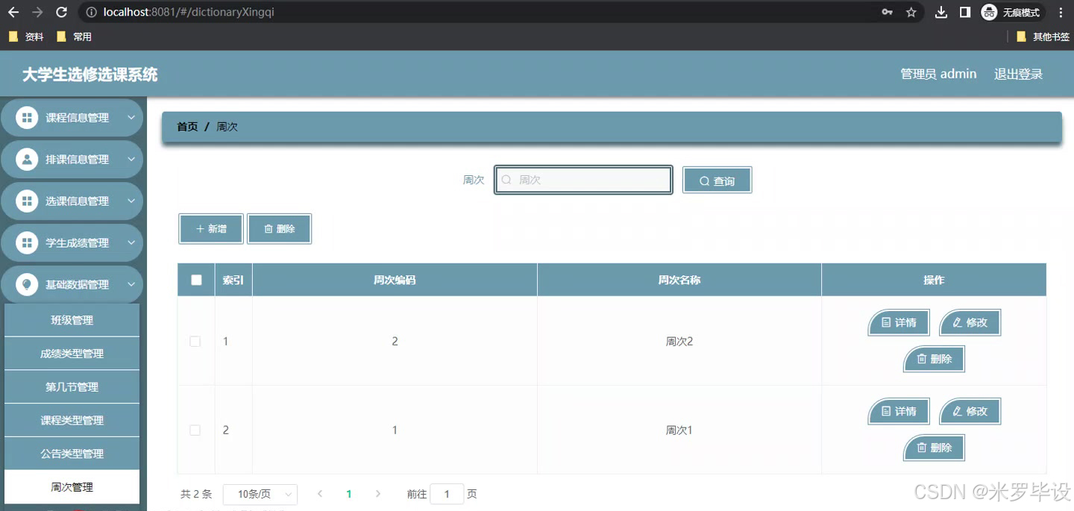Click the incognito 无痕模式 indicator
Viewport: 1074px width, 511px height.
(1011, 12)
